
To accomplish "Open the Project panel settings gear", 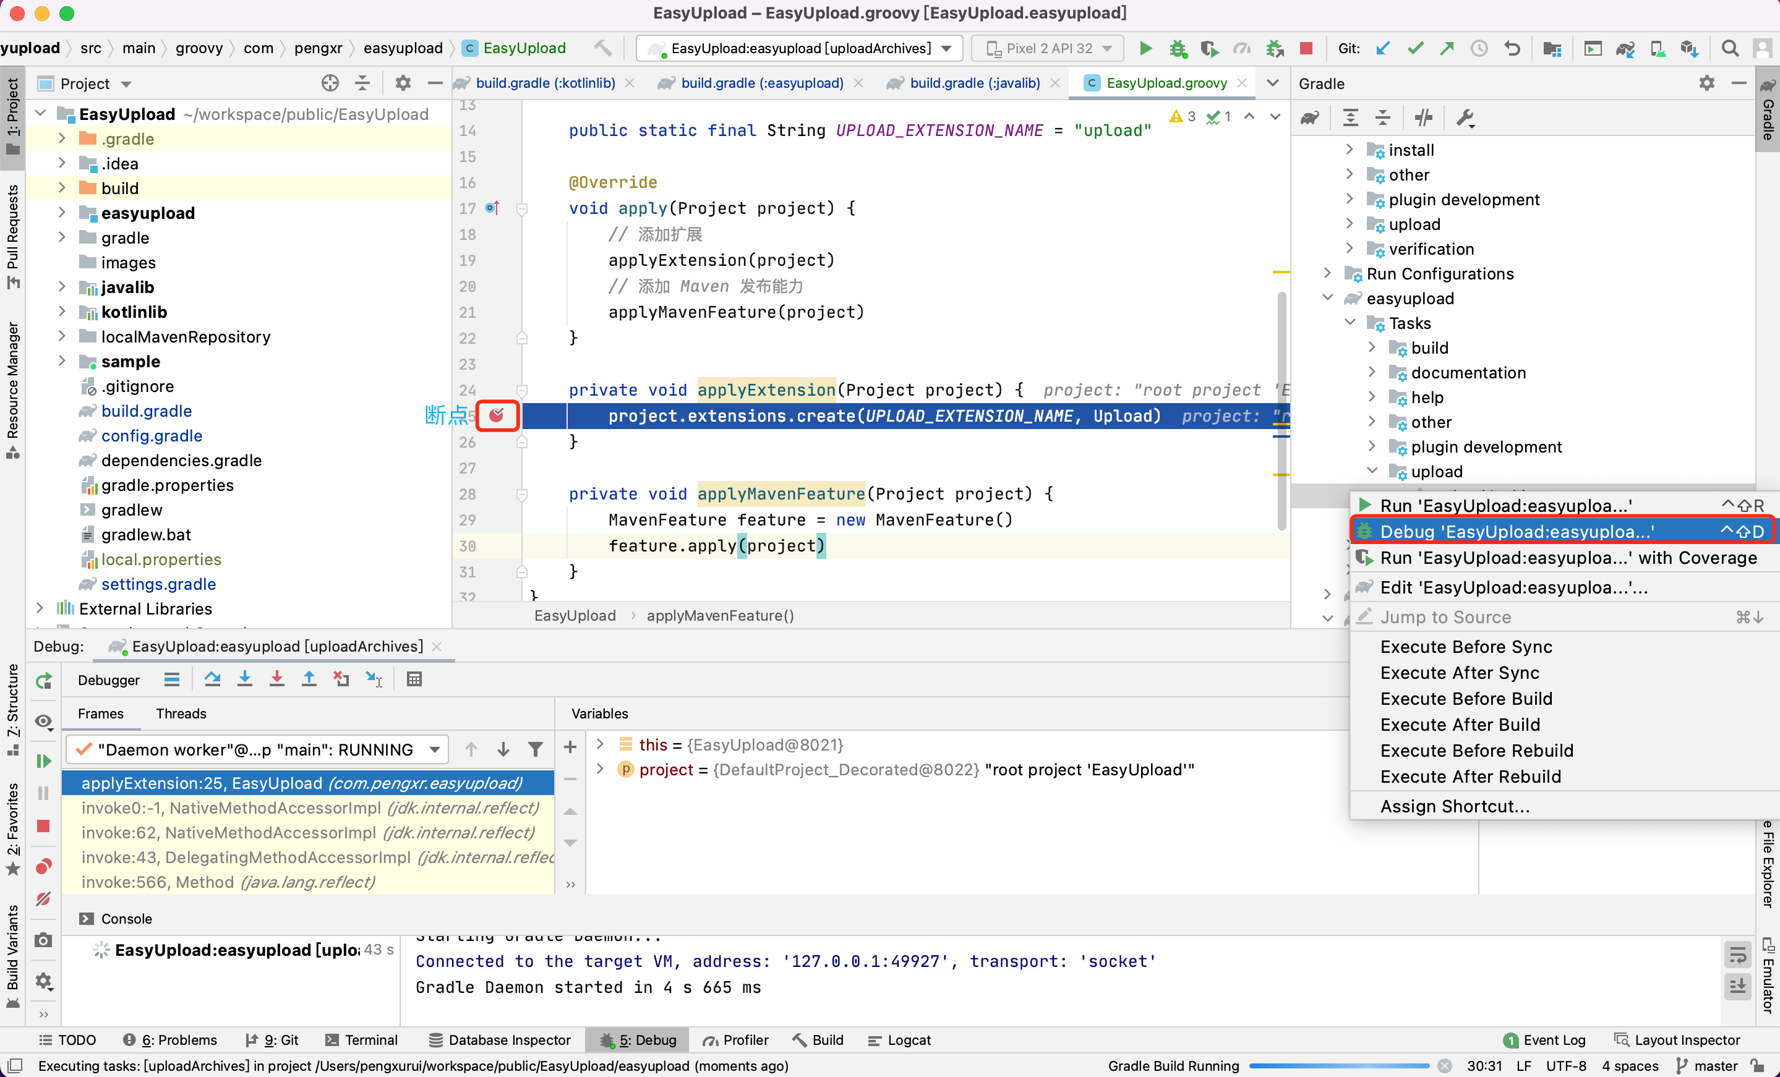I will point(403,83).
